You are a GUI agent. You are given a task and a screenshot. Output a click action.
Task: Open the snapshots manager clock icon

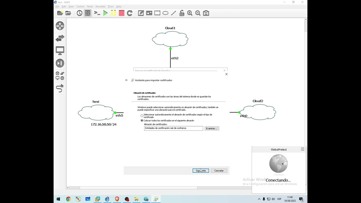click(x=80, y=13)
